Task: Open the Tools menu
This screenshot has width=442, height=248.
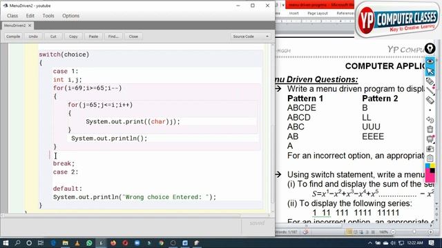Action: (x=48, y=16)
